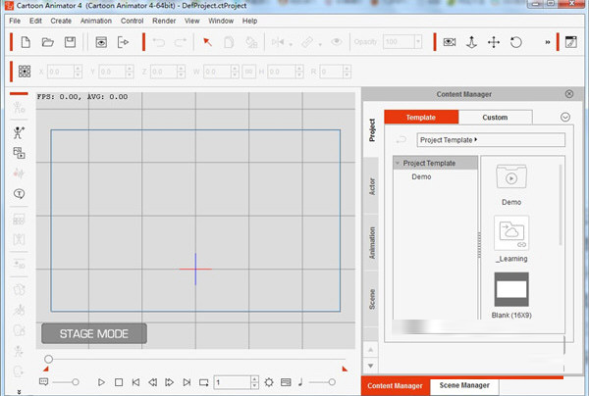Click the timeline playhead slider
589x396 pixels.
pos(49,360)
